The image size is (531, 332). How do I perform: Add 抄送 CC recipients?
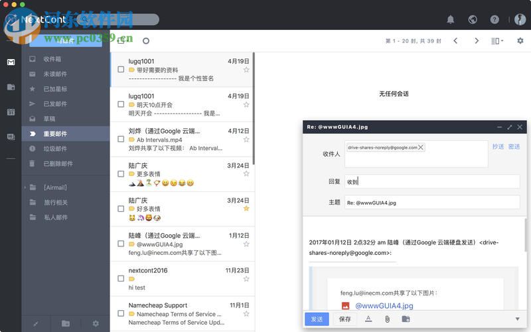(x=498, y=146)
